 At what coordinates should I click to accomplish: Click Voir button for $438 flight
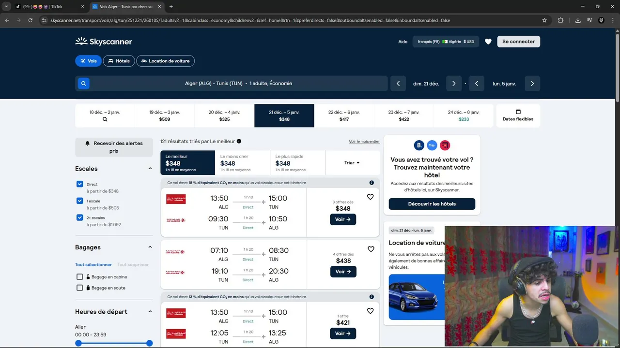tap(343, 272)
